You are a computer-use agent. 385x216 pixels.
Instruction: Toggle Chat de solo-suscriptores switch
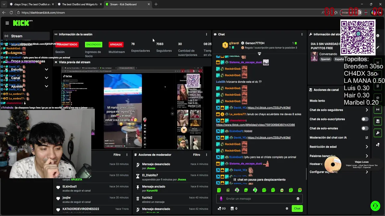[365, 119]
